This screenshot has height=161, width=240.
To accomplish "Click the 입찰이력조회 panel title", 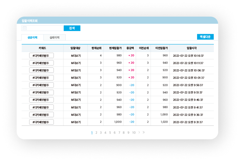I will (29, 21).
